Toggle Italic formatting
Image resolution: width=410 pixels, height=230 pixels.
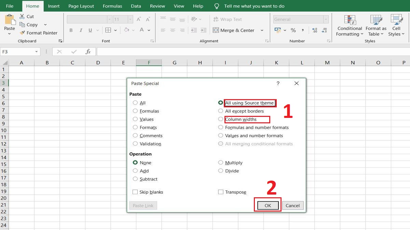[x=81, y=30]
